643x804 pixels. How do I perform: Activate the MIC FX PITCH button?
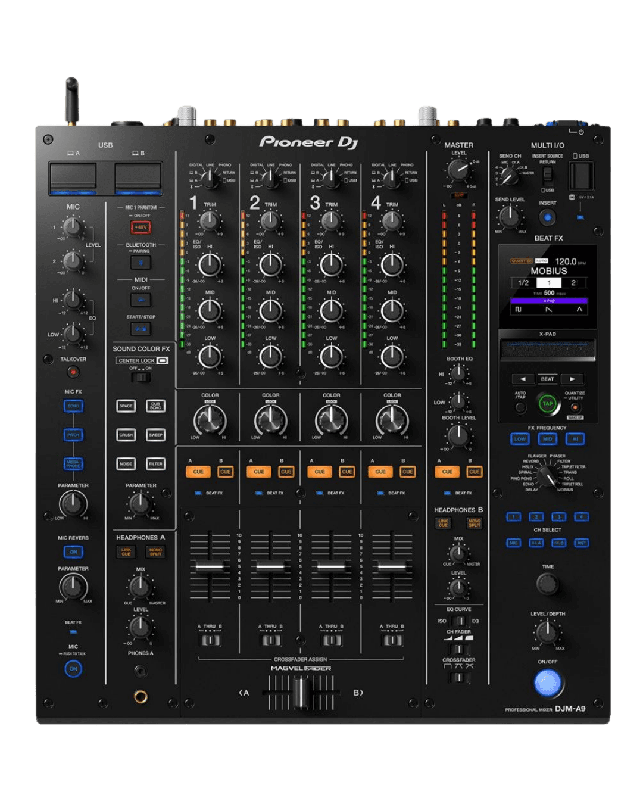click(73, 435)
